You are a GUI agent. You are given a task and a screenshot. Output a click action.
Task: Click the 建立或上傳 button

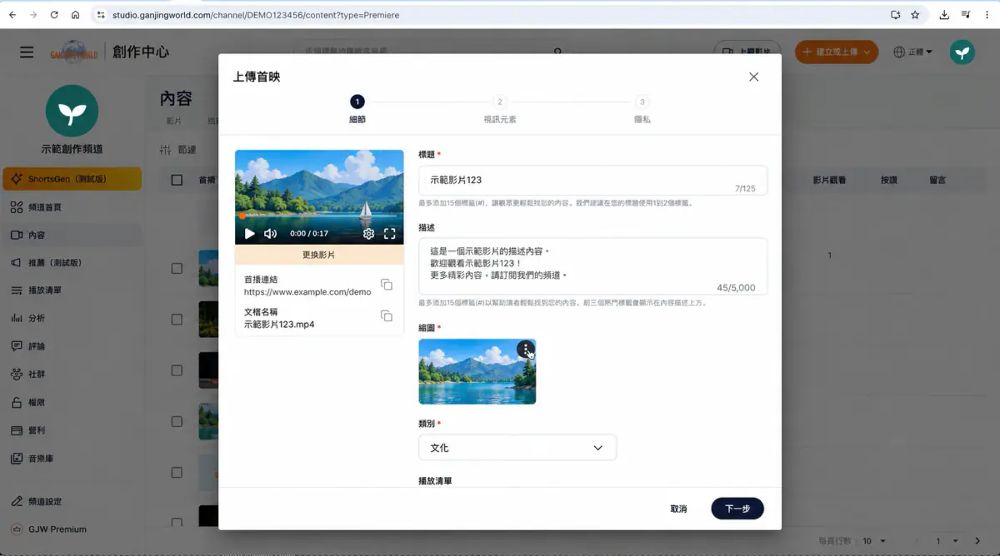[x=836, y=52]
